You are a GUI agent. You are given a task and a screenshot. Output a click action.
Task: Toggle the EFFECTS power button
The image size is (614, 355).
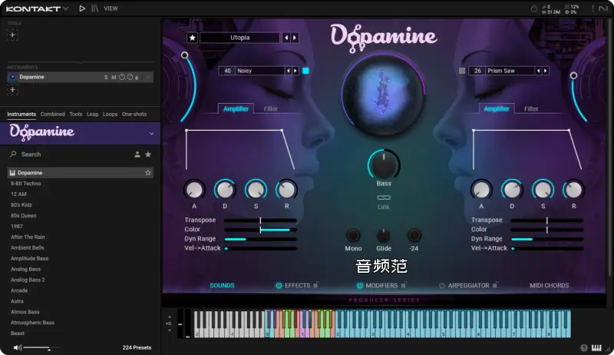279,286
